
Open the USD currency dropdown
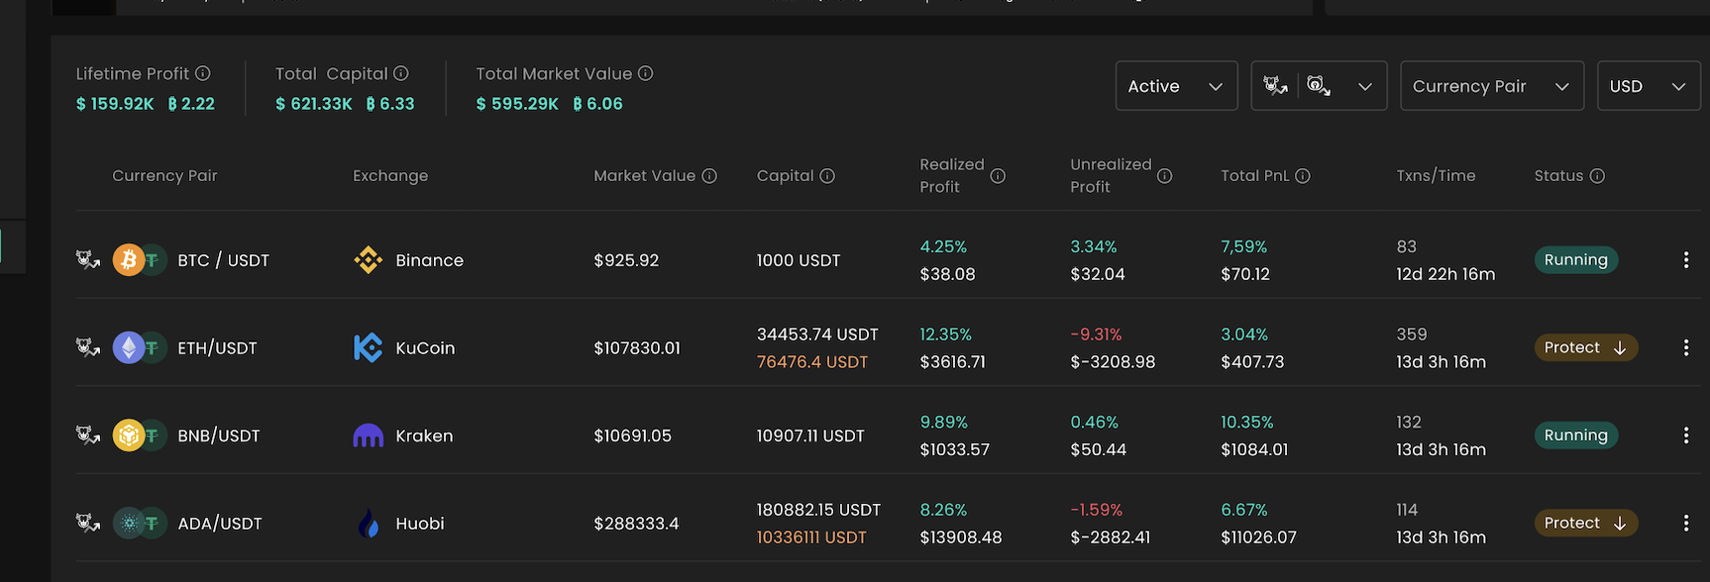point(1648,86)
